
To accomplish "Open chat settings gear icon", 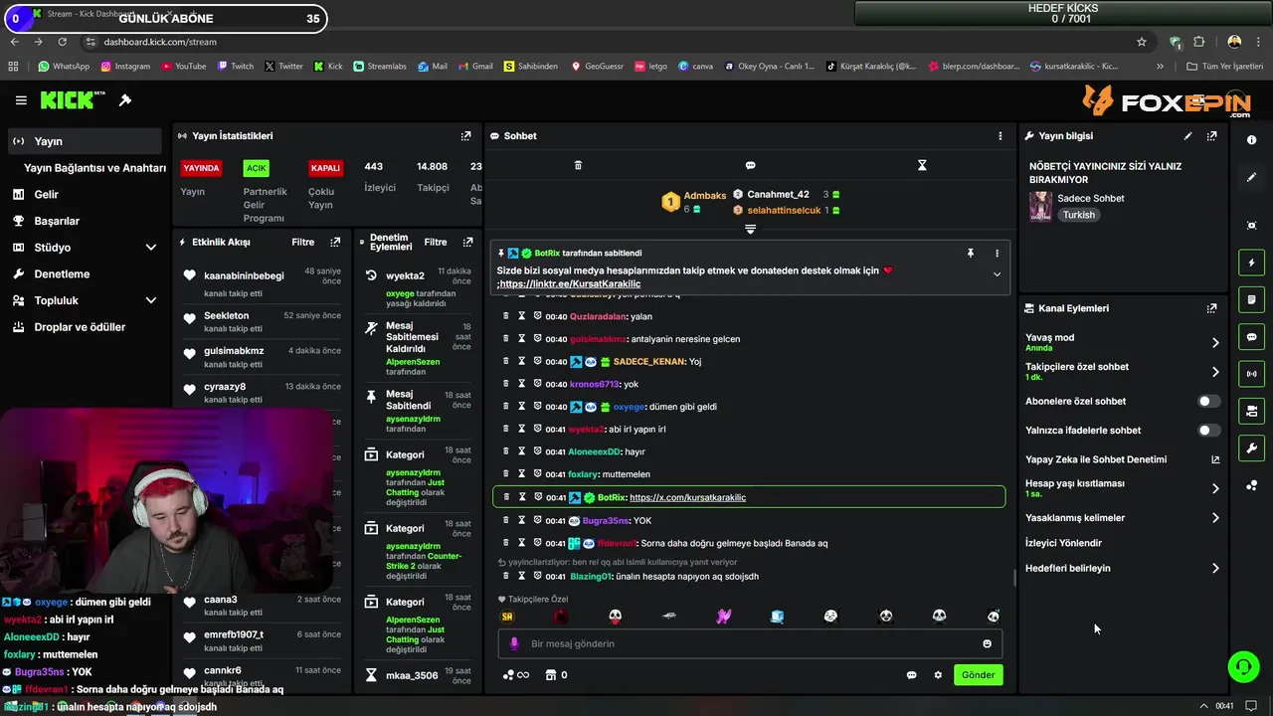I will (x=937, y=674).
